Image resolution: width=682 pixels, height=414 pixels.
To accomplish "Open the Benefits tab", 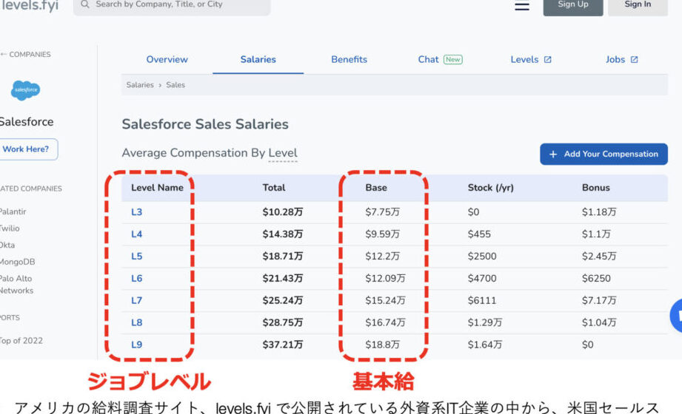I will tap(349, 60).
